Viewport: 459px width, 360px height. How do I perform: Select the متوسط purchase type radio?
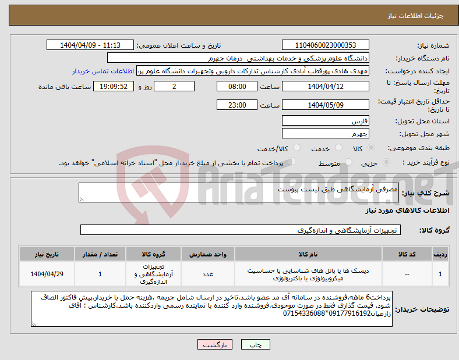349,162
